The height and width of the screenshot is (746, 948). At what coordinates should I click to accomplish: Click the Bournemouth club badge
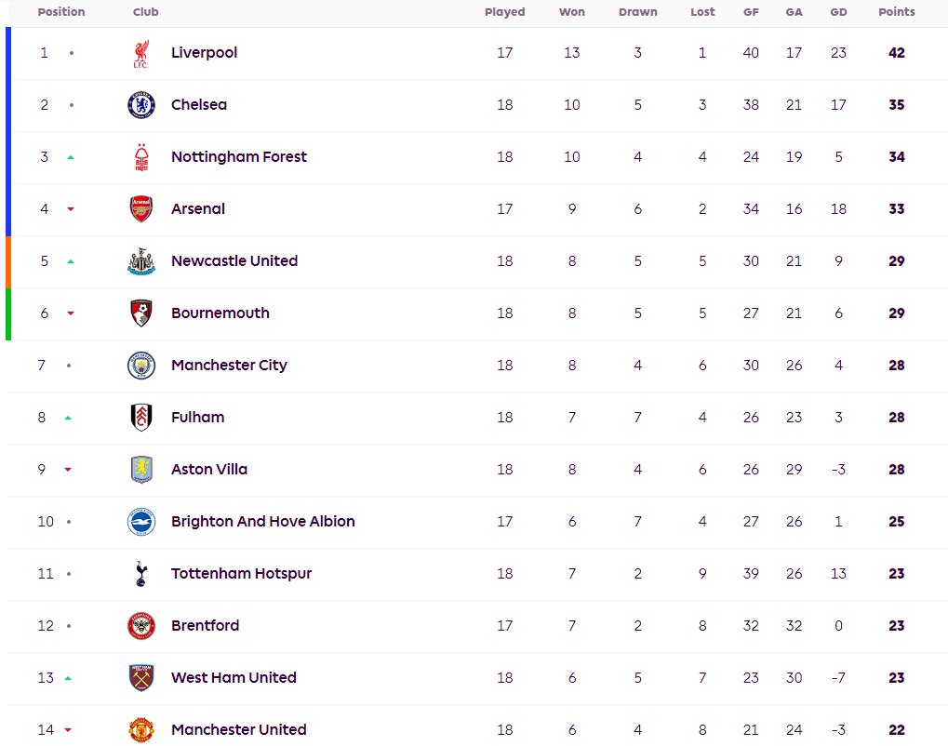pos(141,313)
